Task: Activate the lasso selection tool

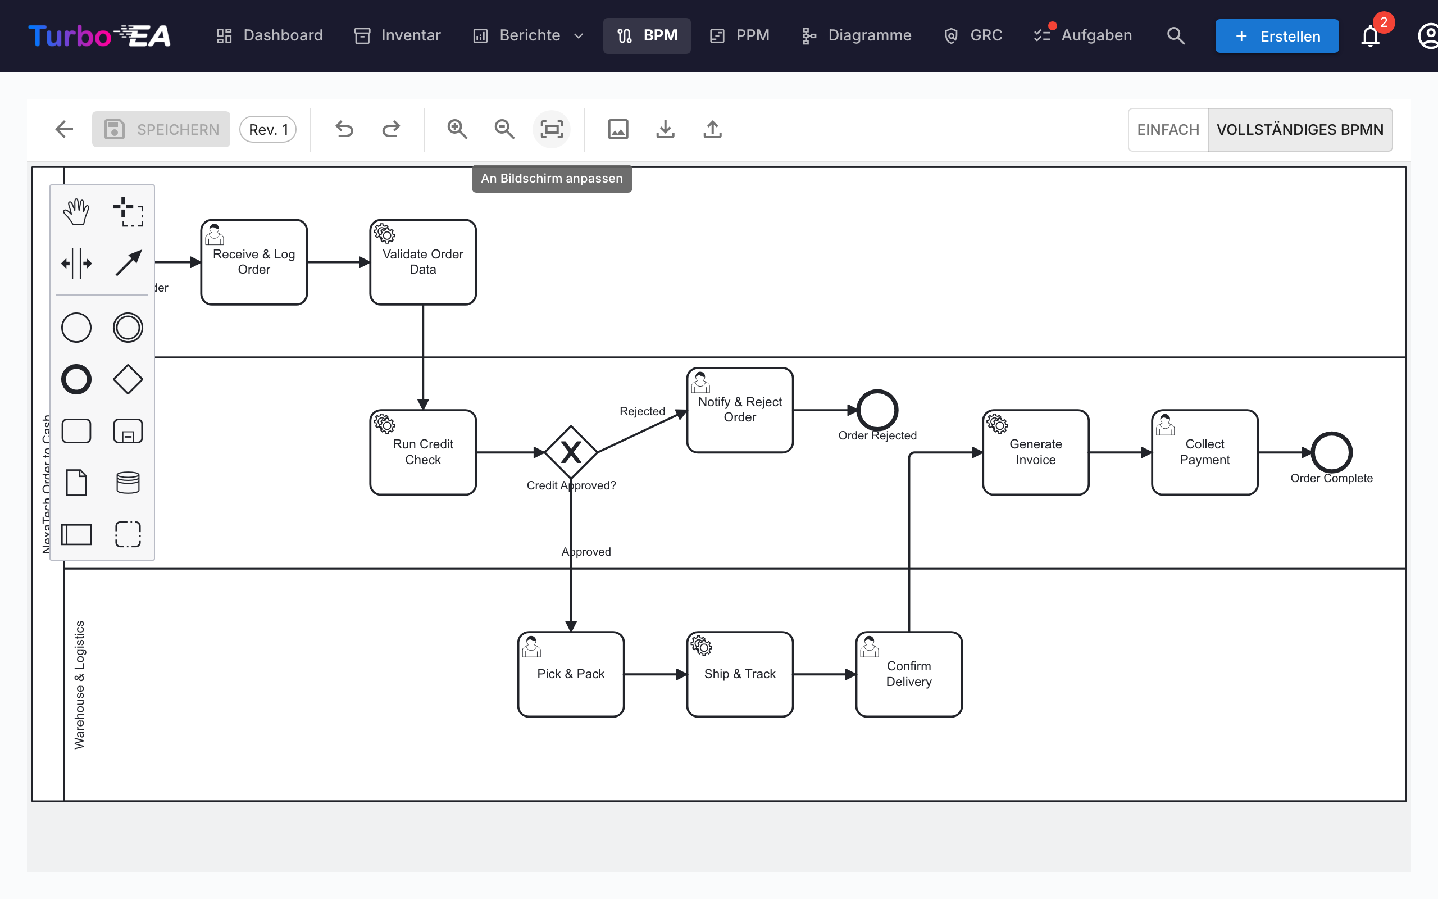Action: point(128,212)
